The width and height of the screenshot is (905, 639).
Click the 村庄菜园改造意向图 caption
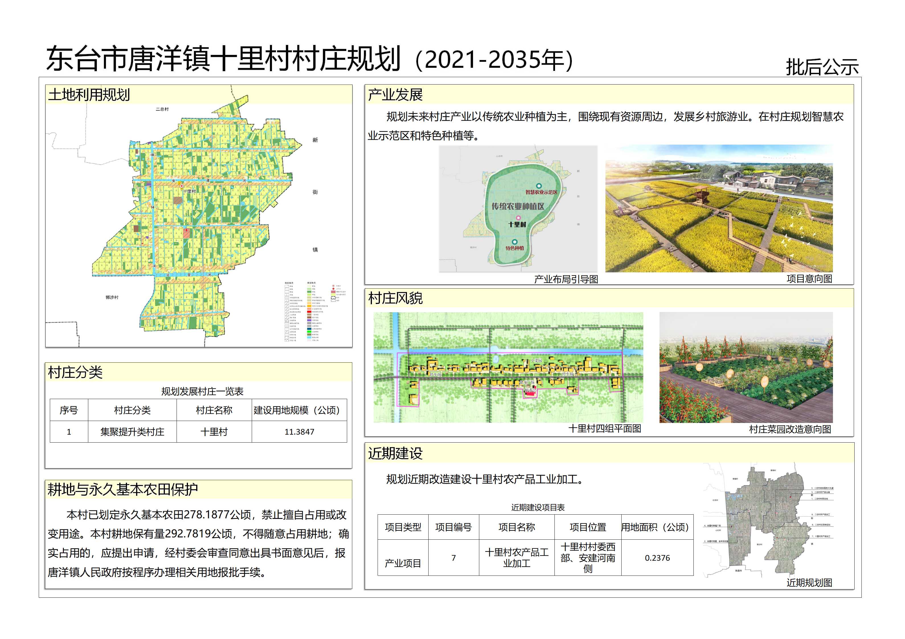click(x=790, y=429)
